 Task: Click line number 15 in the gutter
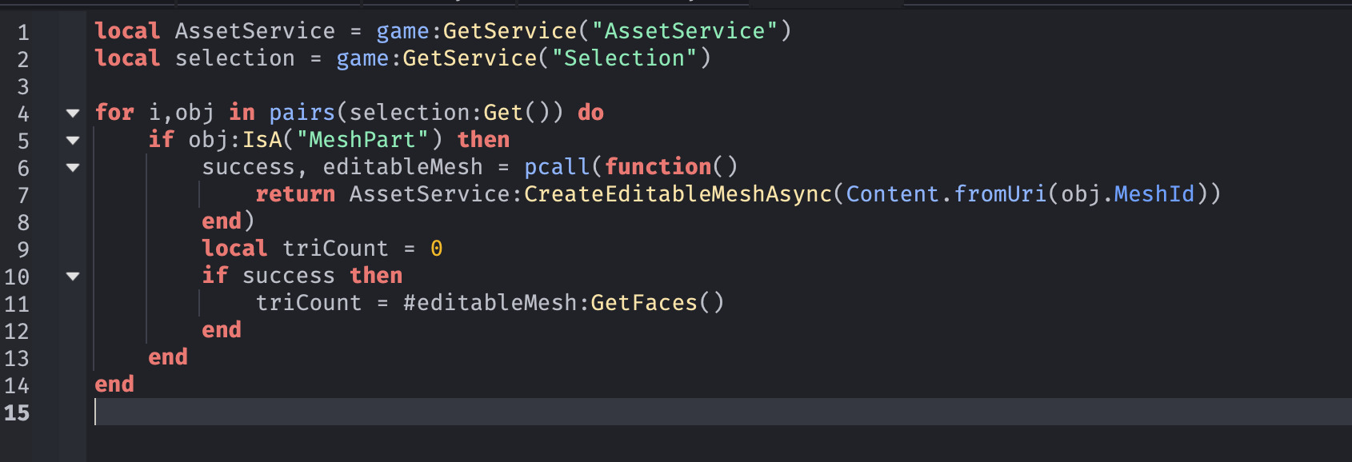pyautogui.click(x=17, y=412)
